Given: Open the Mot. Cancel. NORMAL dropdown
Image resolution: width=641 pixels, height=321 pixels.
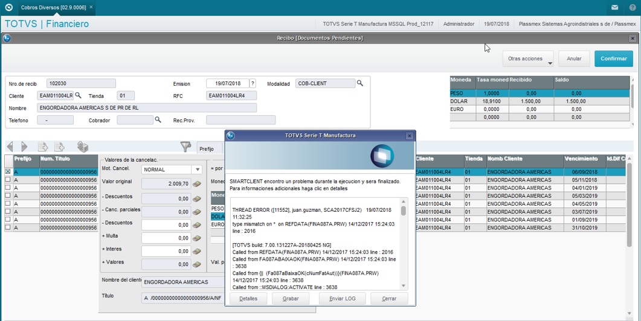Looking at the screenshot, I should point(198,170).
